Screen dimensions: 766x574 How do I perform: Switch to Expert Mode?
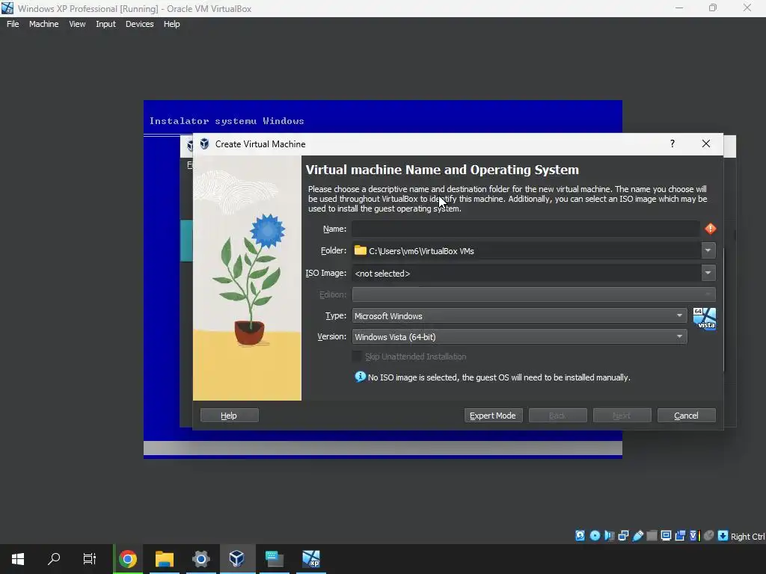493,416
